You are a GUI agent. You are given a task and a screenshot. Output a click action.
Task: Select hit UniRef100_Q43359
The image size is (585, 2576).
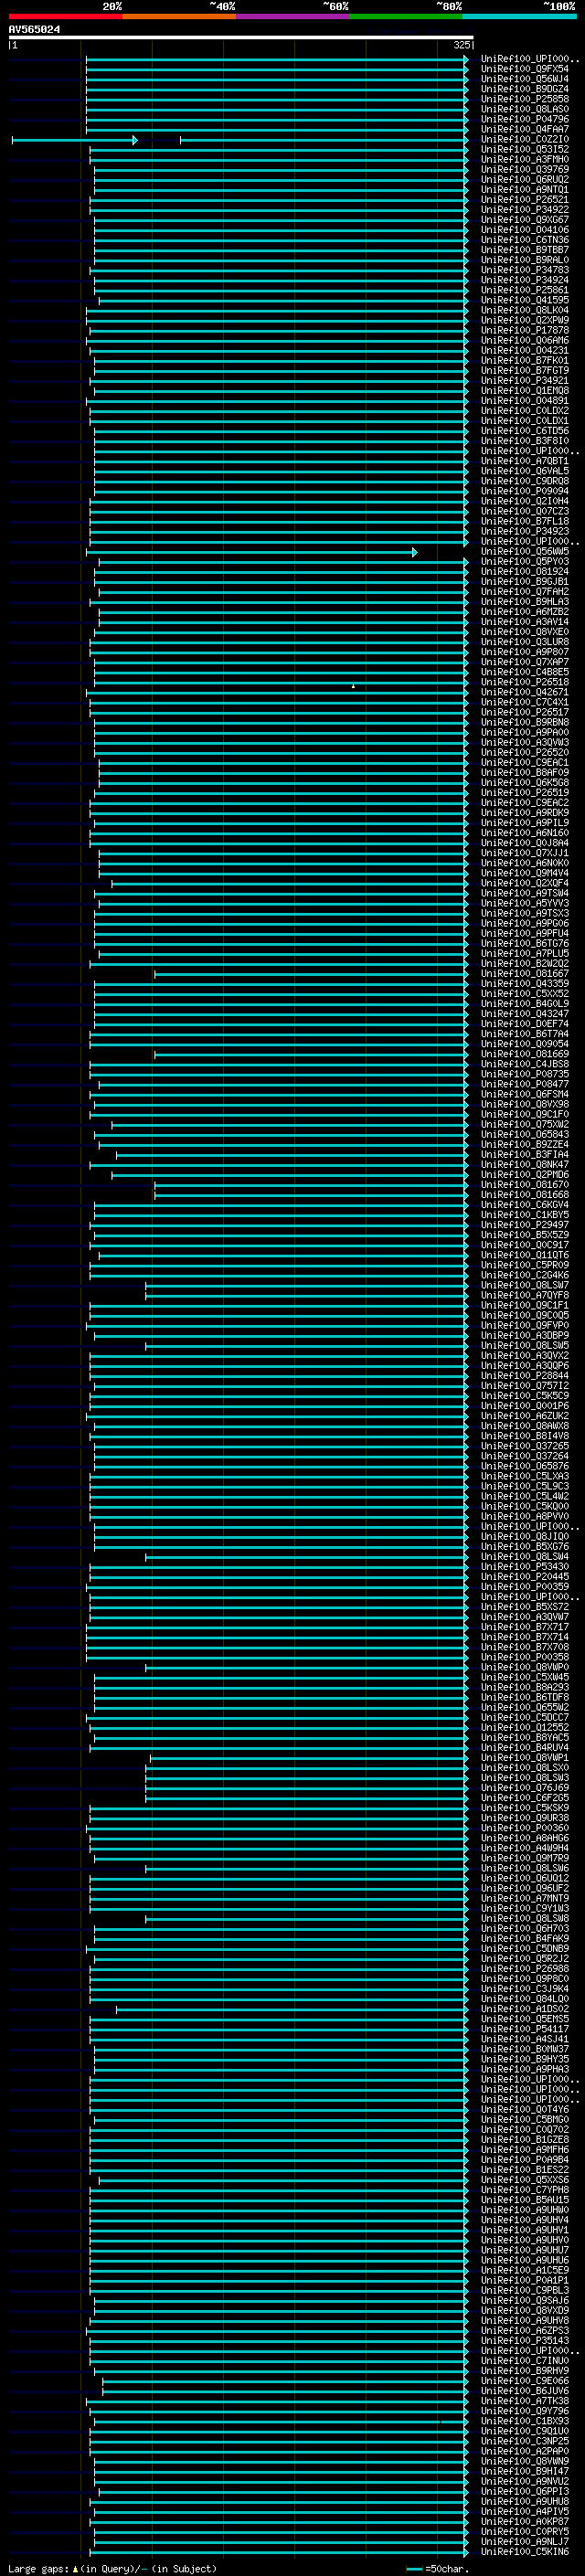click(524, 983)
